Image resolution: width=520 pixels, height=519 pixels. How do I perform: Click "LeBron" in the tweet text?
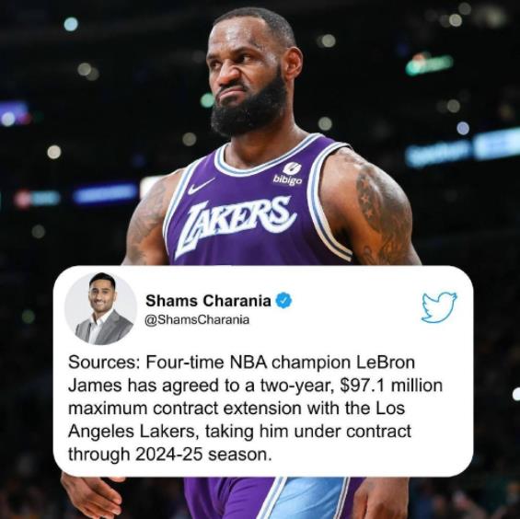pyautogui.click(x=386, y=363)
